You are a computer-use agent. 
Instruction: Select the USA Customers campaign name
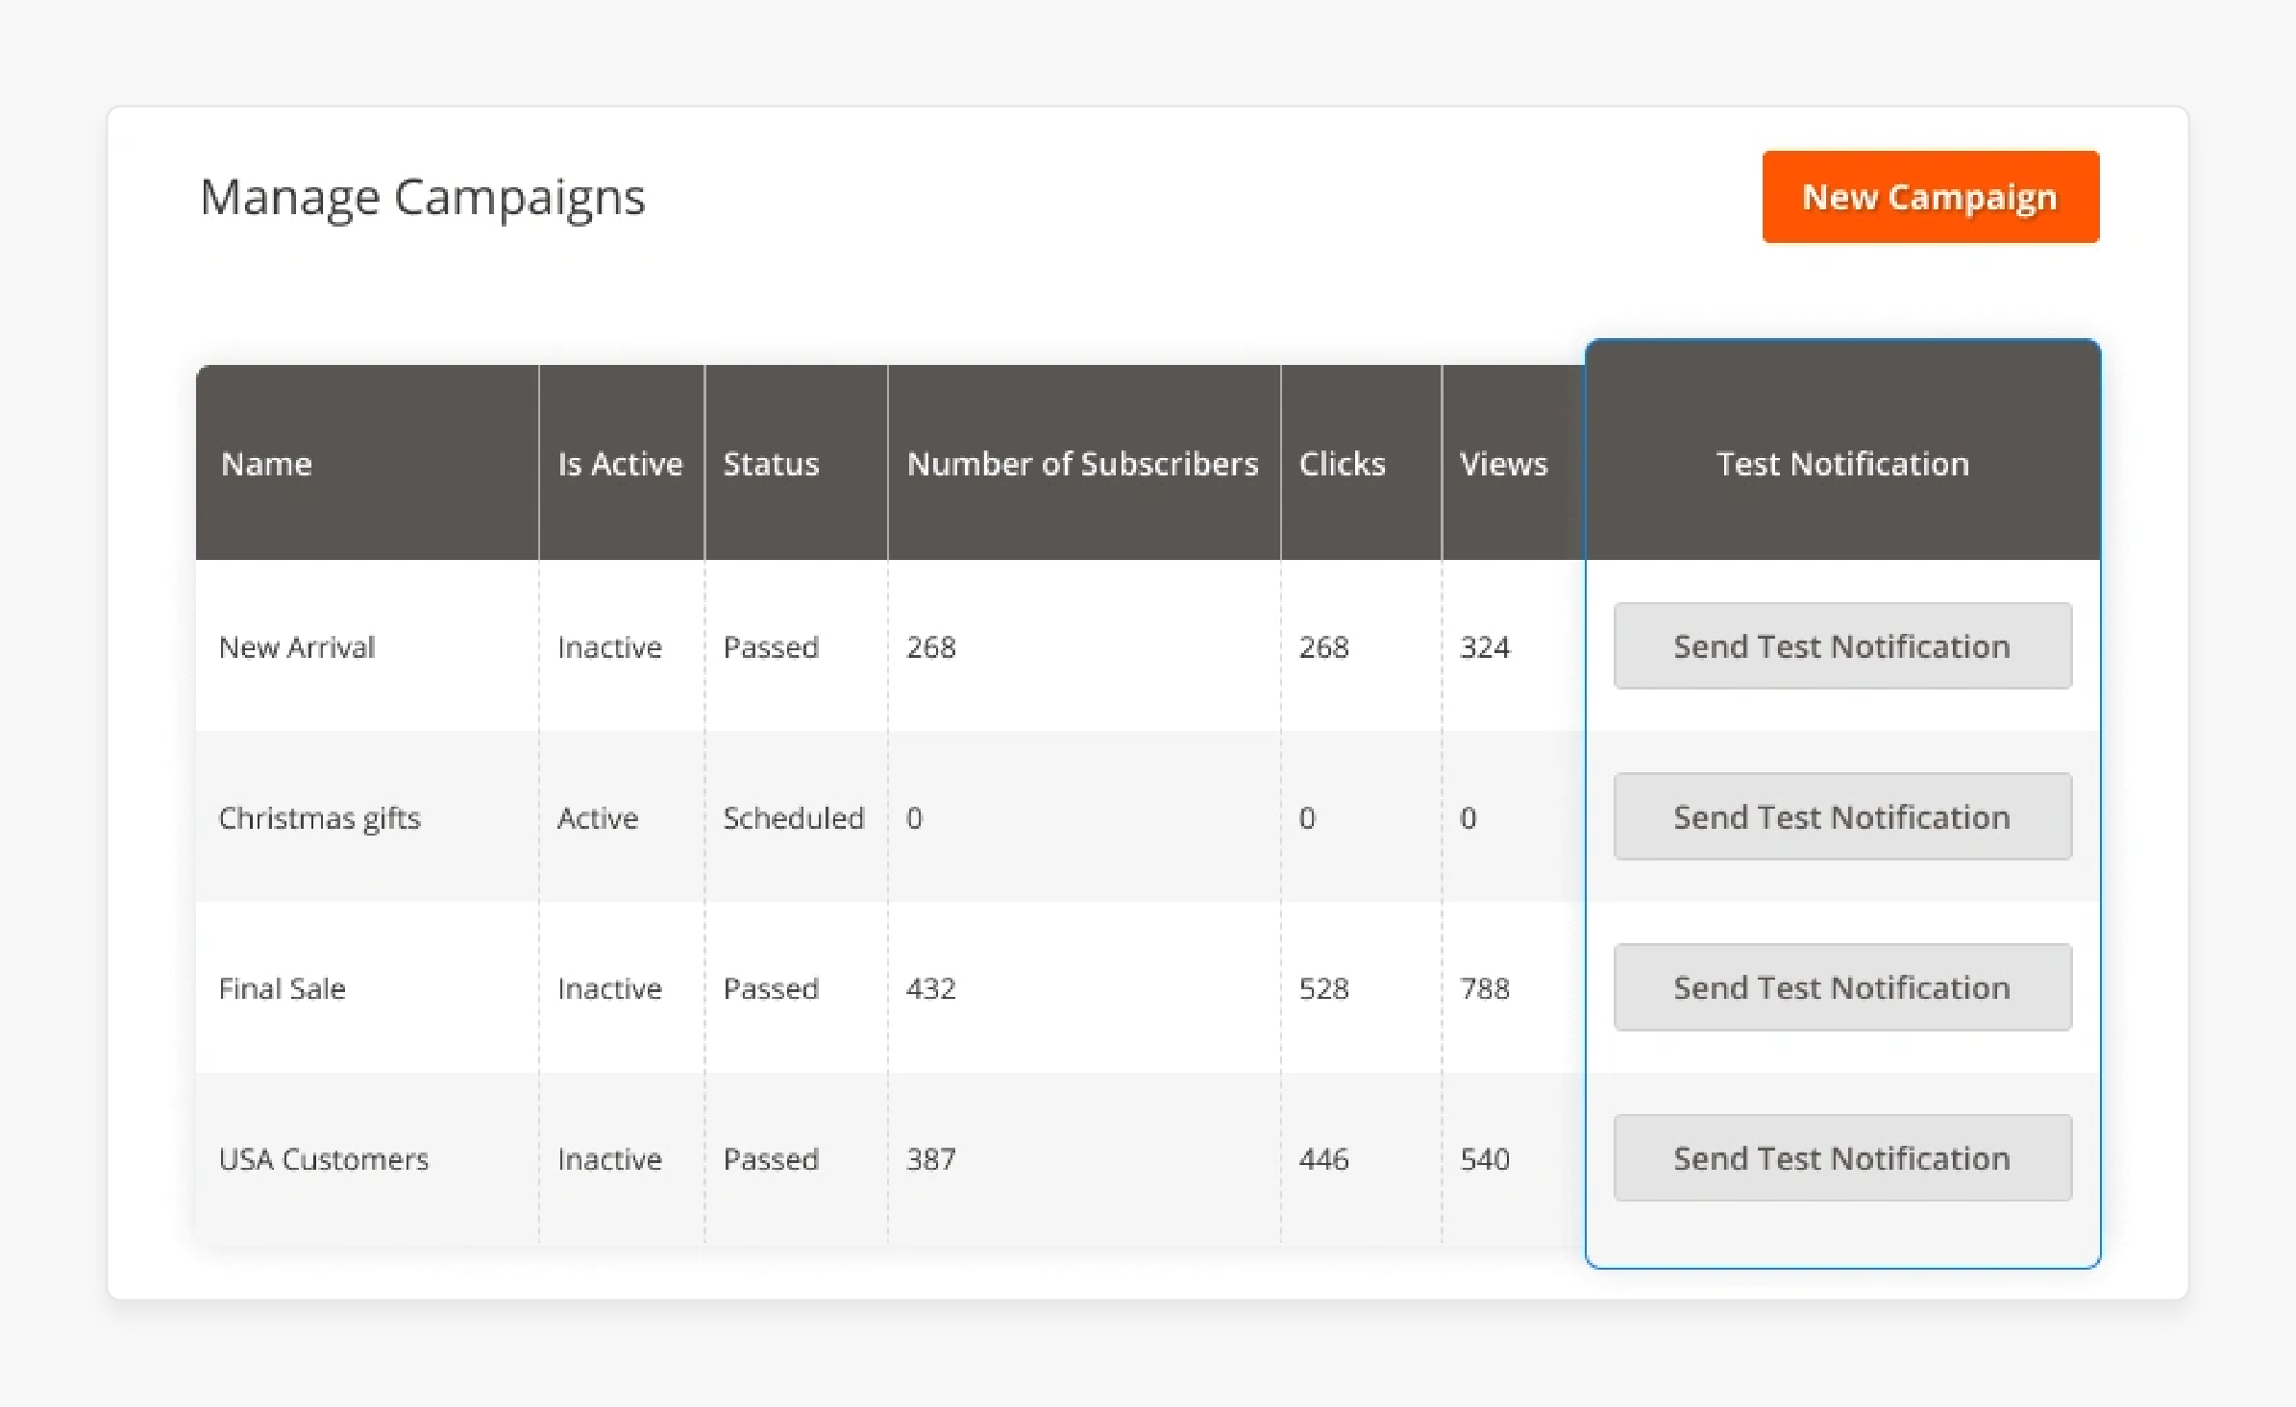point(324,1159)
